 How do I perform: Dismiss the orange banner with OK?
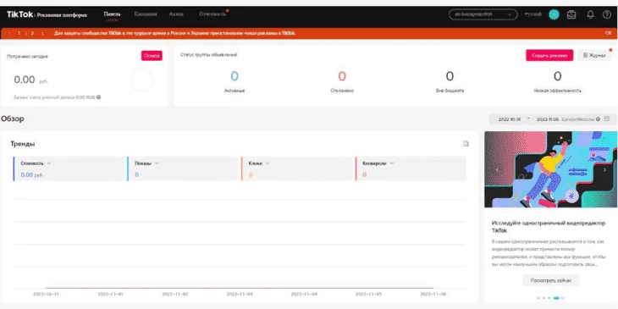point(608,33)
